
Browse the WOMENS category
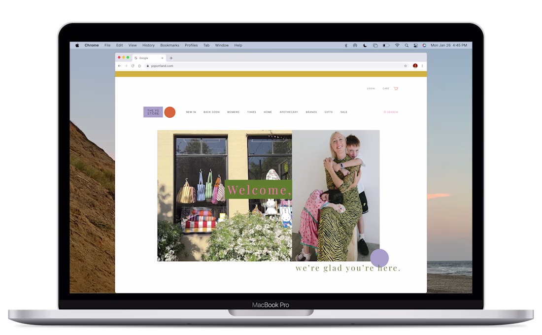point(234,112)
